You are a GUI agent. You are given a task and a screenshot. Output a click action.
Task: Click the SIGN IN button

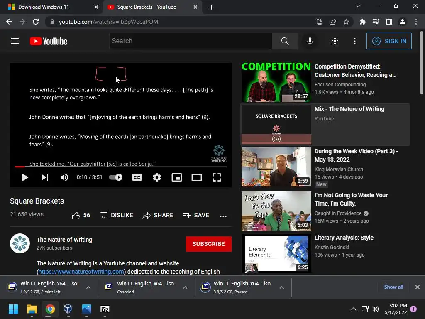tap(389, 41)
